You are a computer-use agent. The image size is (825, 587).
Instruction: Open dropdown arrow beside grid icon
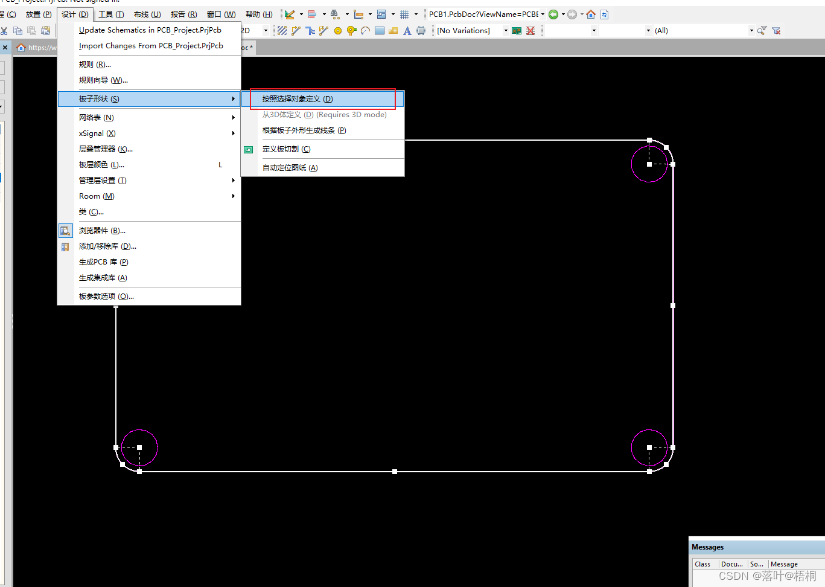tap(416, 14)
